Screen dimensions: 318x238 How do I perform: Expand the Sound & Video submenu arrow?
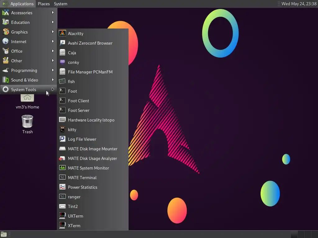[53, 80]
